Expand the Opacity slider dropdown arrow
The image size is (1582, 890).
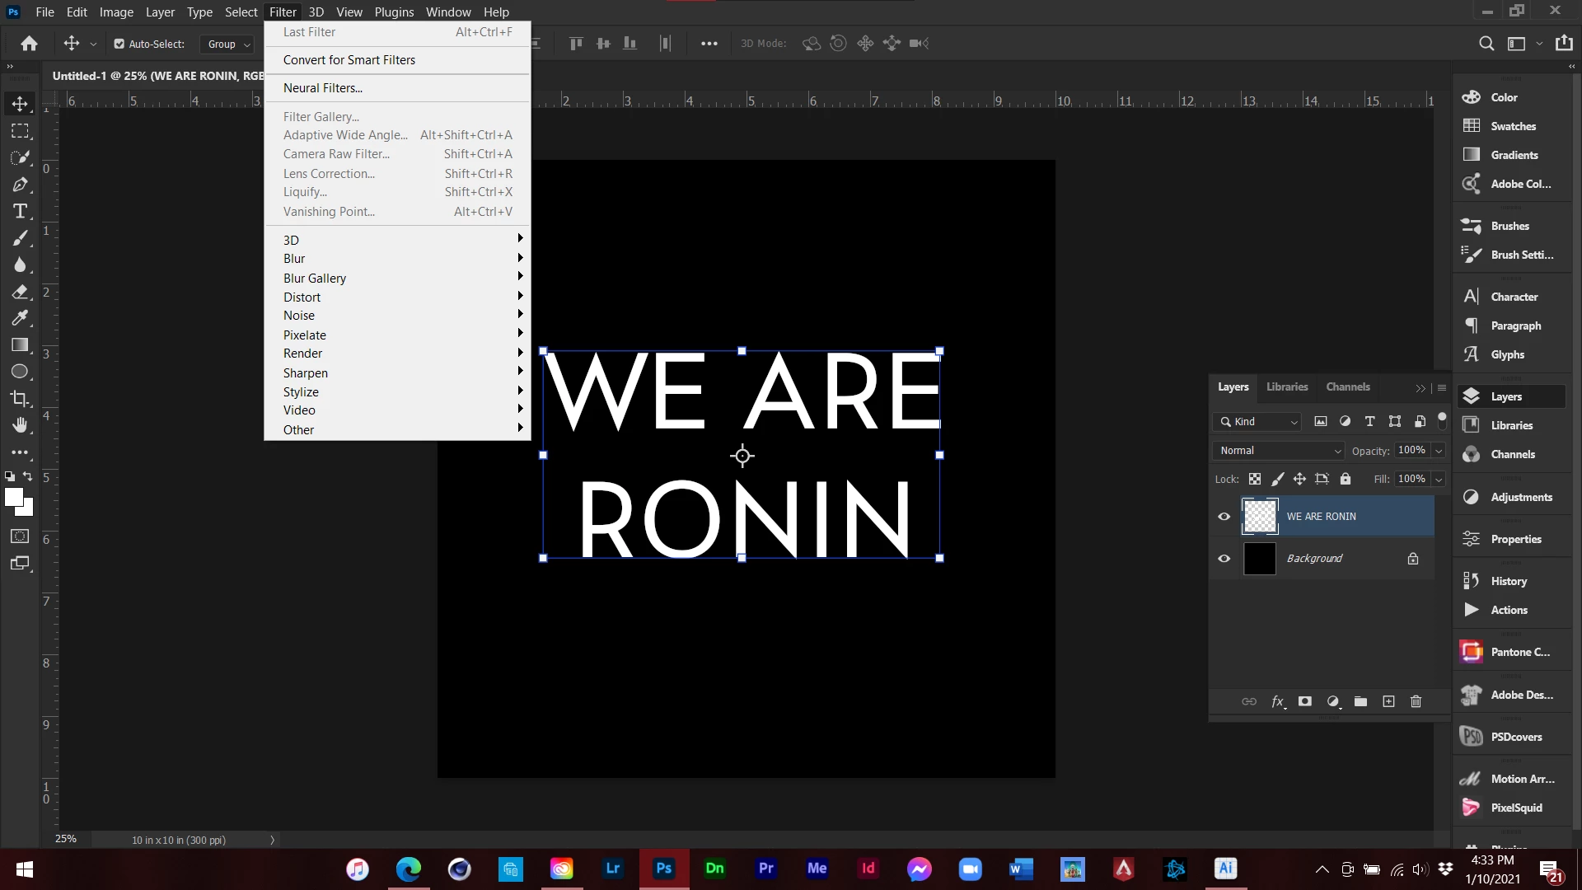pyautogui.click(x=1439, y=450)
